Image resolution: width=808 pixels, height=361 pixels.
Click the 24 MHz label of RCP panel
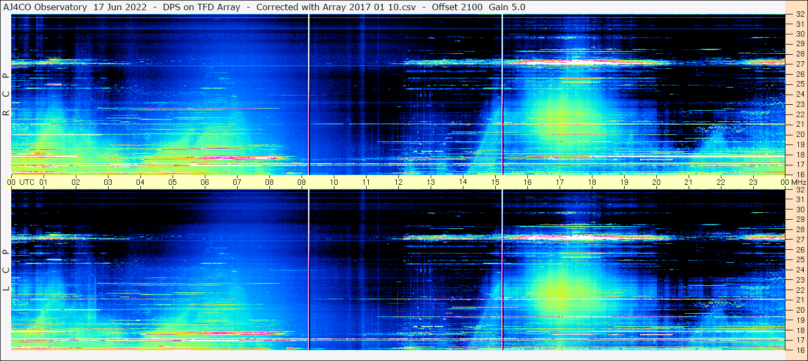click(800, 94)
